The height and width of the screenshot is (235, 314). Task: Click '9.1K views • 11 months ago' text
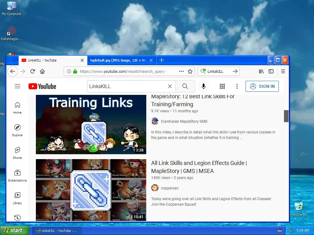point(174,111)
